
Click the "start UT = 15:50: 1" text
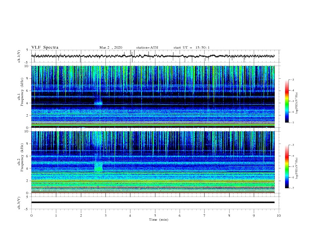tap(191, 47)
